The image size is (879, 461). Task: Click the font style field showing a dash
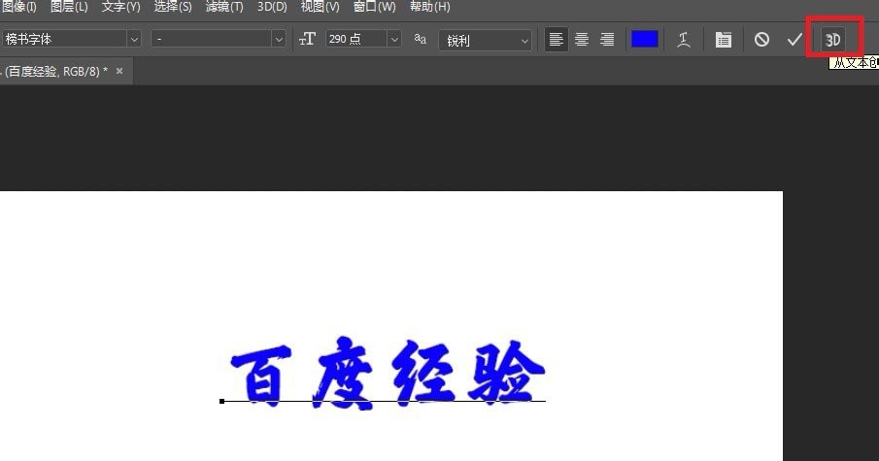(212, 39)
